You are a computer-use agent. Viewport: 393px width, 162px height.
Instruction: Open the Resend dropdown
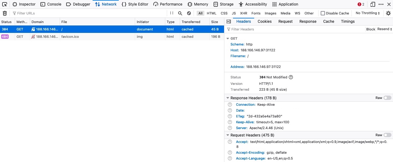[x=385, y=29]
